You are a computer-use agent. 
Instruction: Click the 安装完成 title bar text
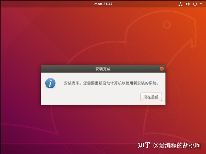(x=103, y=69)
